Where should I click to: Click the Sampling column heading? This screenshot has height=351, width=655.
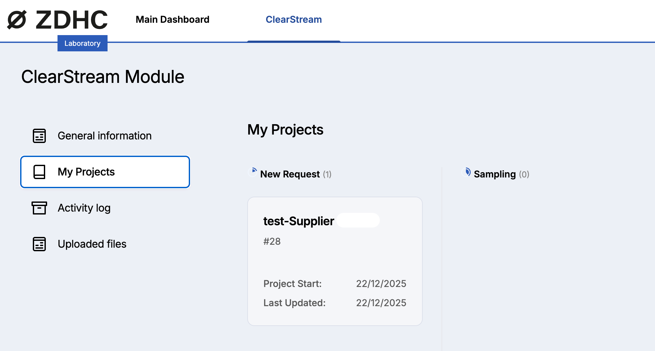click(495, 174)
